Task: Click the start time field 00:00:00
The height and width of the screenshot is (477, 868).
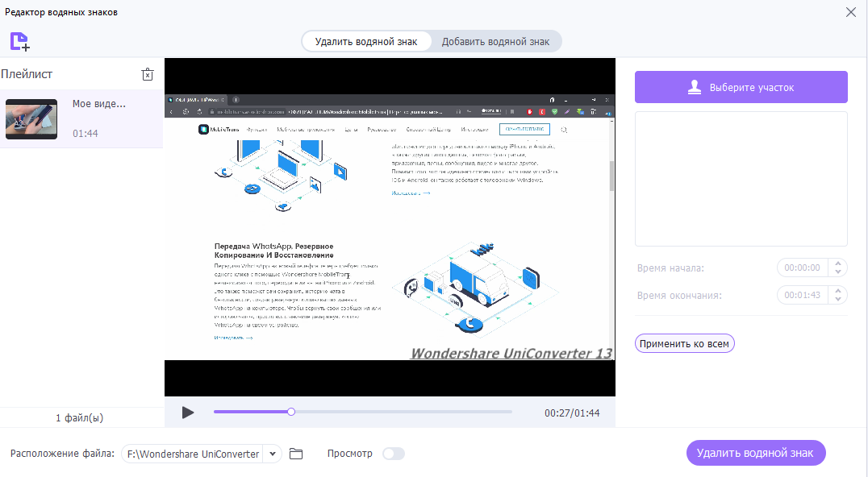Action: [802, 268]
